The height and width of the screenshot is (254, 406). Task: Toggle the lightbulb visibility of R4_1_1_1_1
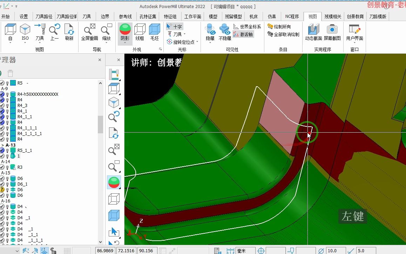tap(7, 134)
